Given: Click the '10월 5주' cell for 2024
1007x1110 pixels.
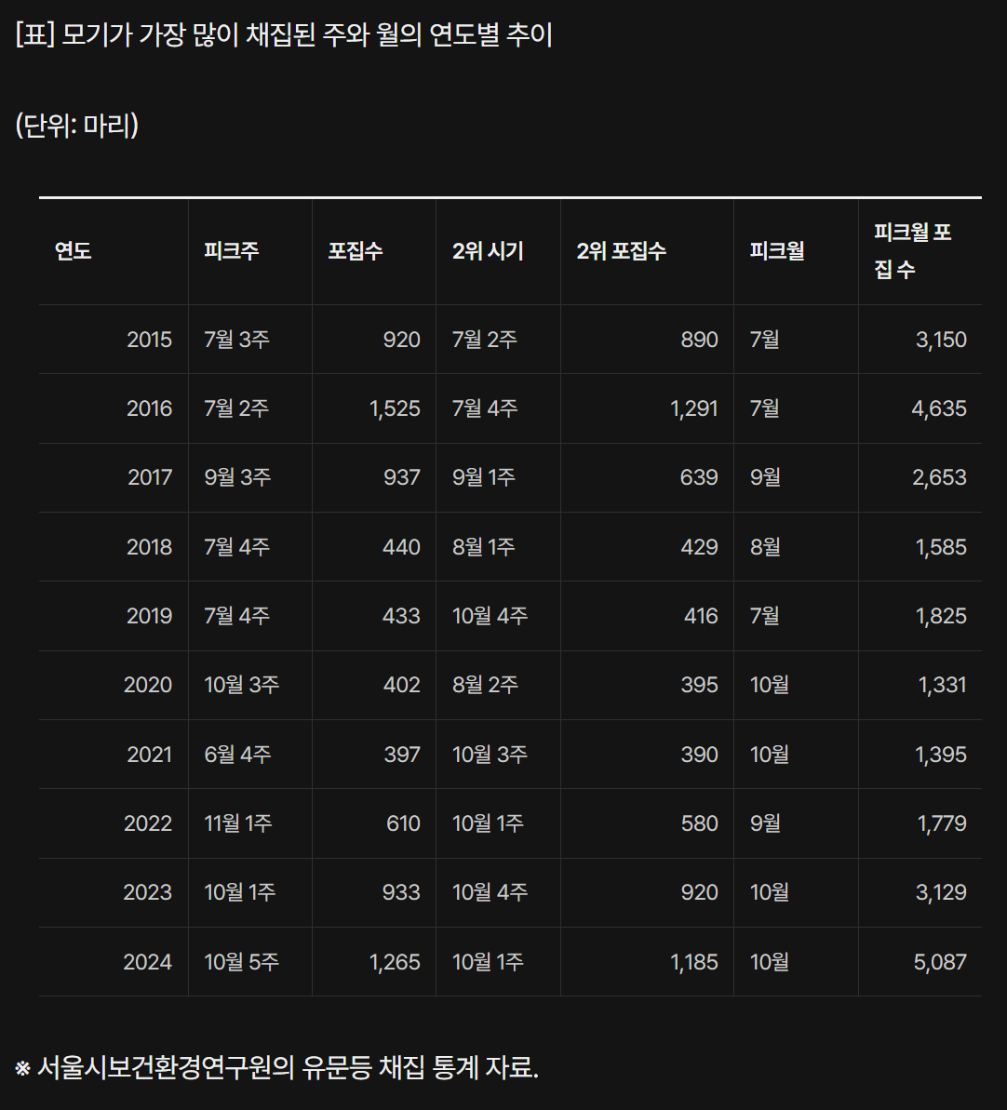Looking at the screenshot, I should [x=241, y=961].
